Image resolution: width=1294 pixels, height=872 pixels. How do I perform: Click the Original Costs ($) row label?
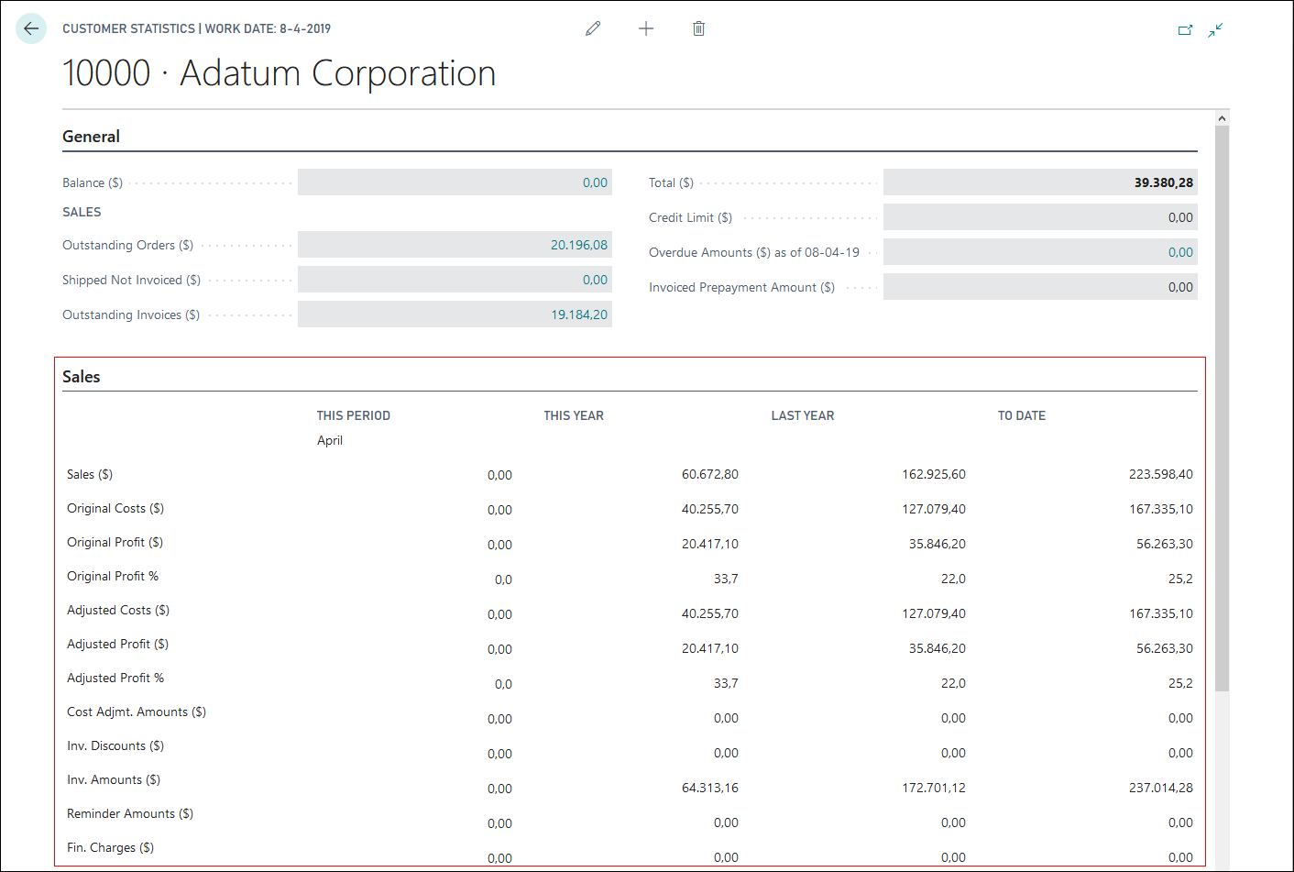[x=115, y=508]
